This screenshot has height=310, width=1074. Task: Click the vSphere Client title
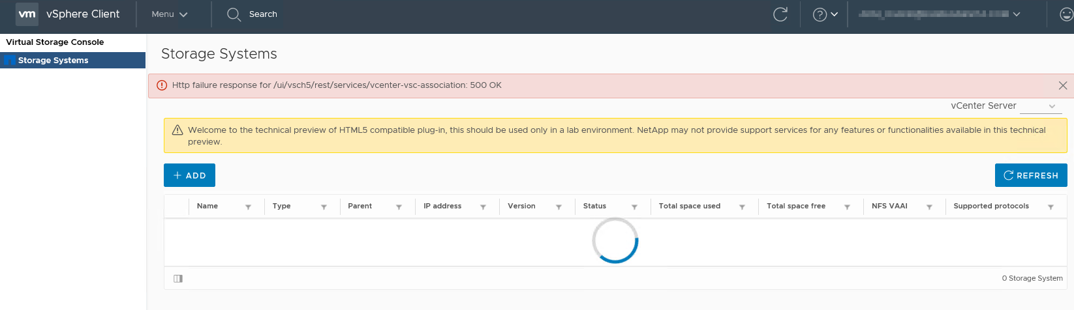coord(83,14)
